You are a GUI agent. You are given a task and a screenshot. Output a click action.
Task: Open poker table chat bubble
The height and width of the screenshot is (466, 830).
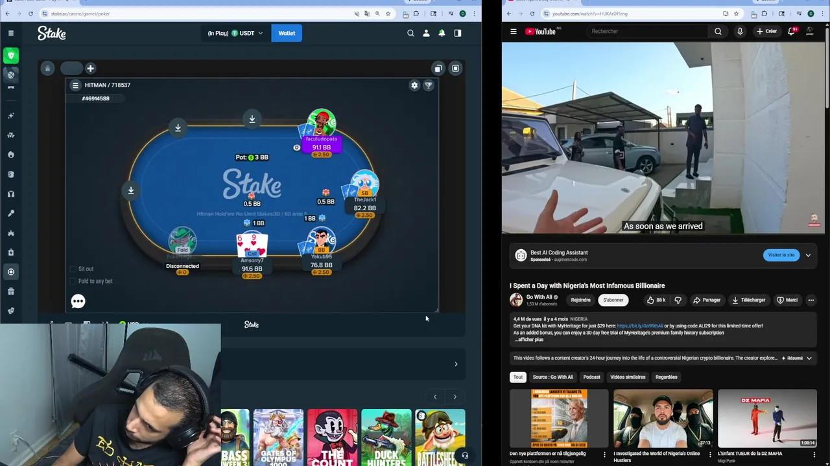[x=78, y=301]
